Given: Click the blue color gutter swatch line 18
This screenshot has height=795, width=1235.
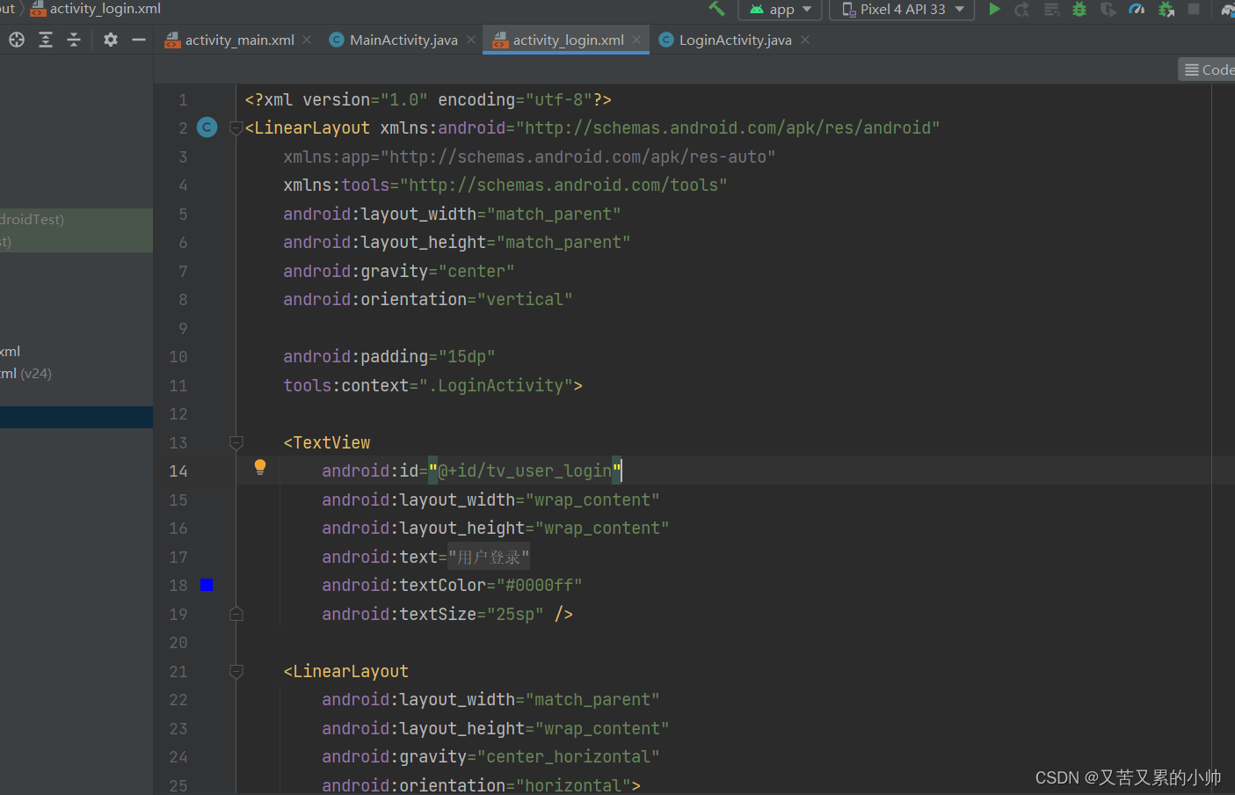Looking at the screenshot, I should tap(207, 585).
